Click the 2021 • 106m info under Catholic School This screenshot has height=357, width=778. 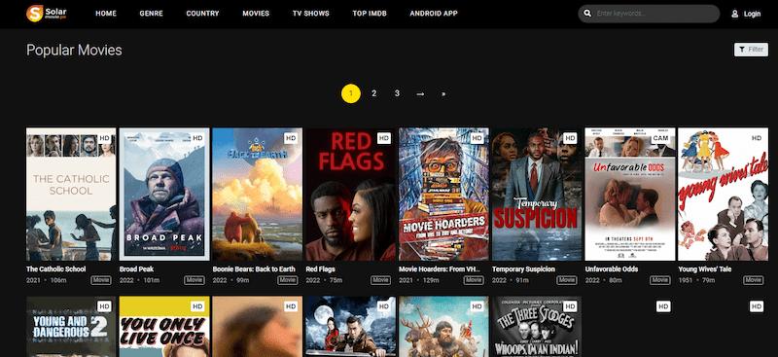point(47,280)
